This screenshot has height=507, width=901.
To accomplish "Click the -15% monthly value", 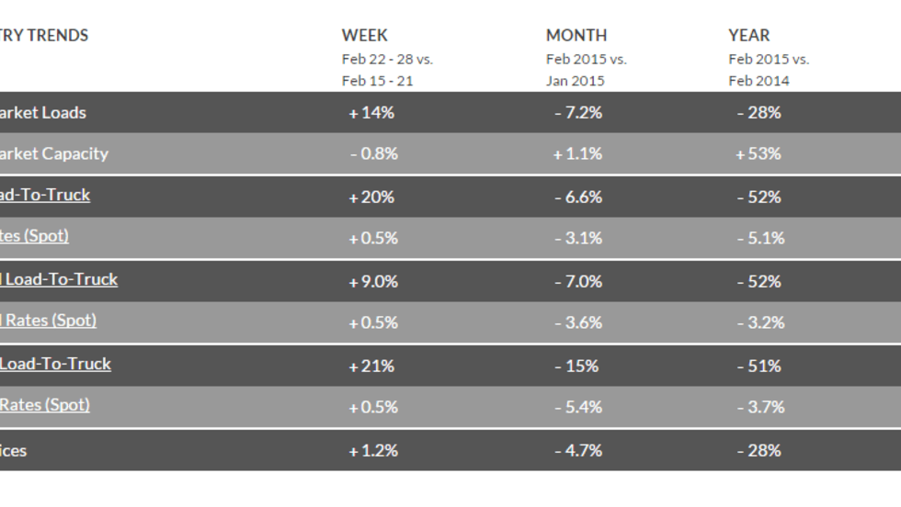I will tap(576, 366).
